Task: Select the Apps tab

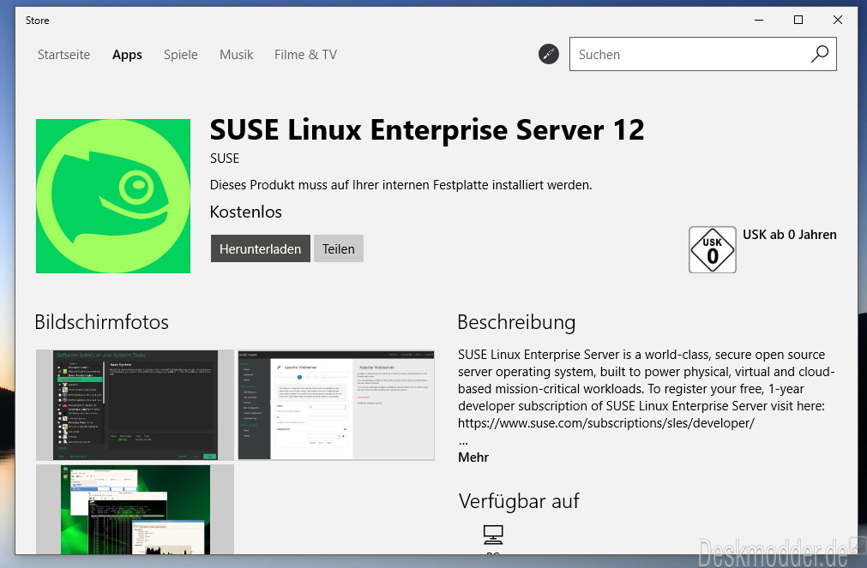Action: (x=127, y=55)
